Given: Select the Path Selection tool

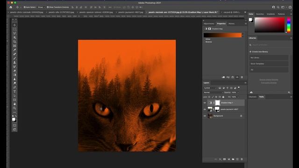Looking at the screenshot, I should (x=14, y=96).
